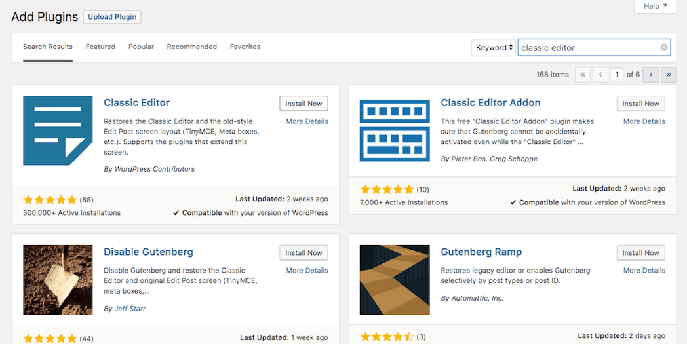The height and width of the screenshot is (344, 687).
Task: Jump to the last results page arrow
Action: pos(669,75)
